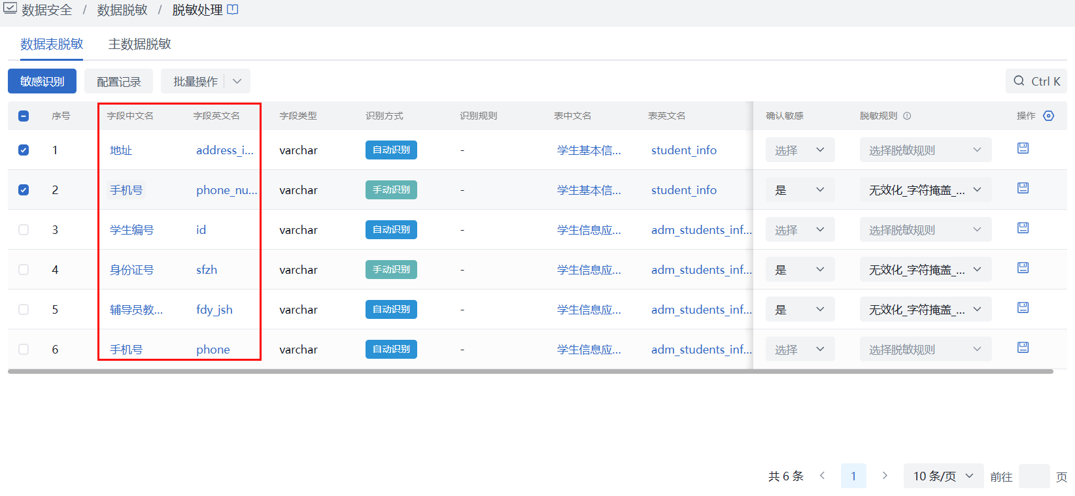Open 身份证号 field link

(131, 270)
